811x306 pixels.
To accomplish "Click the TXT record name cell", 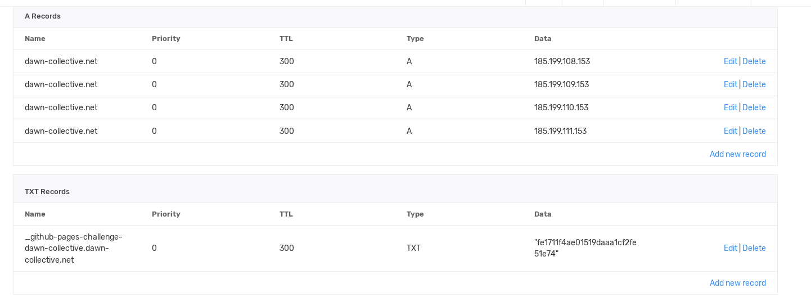I will point(74,248).
